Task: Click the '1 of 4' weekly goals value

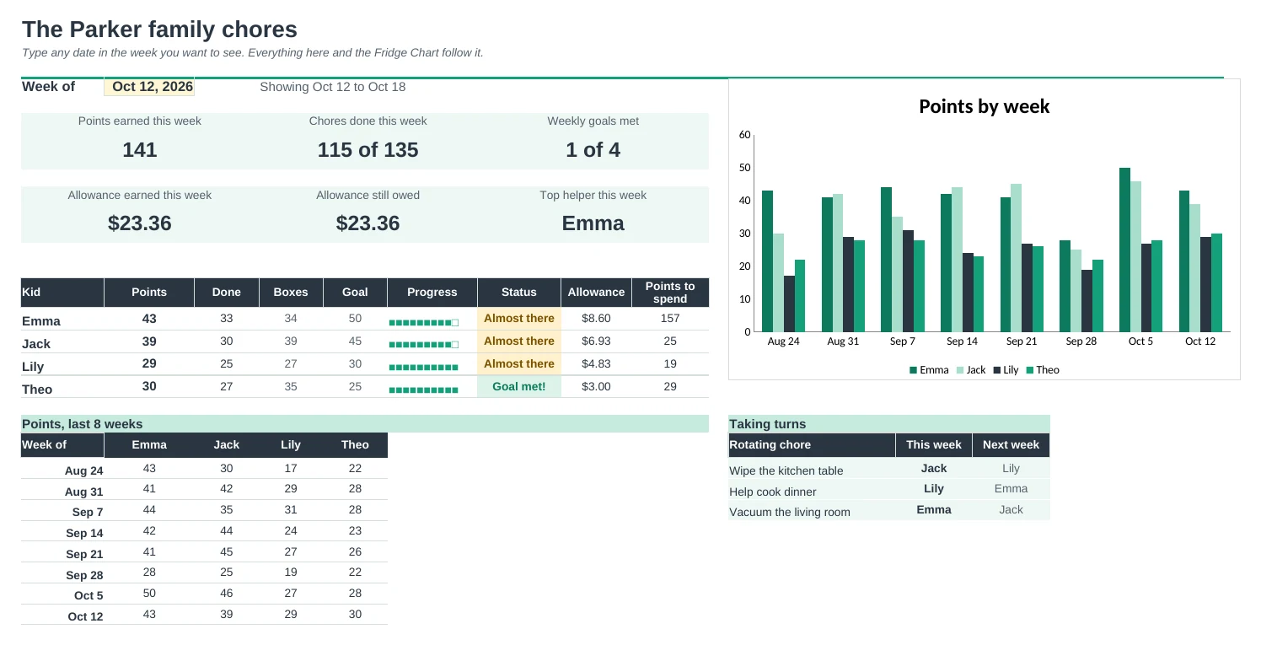Action: pos(593,150)
